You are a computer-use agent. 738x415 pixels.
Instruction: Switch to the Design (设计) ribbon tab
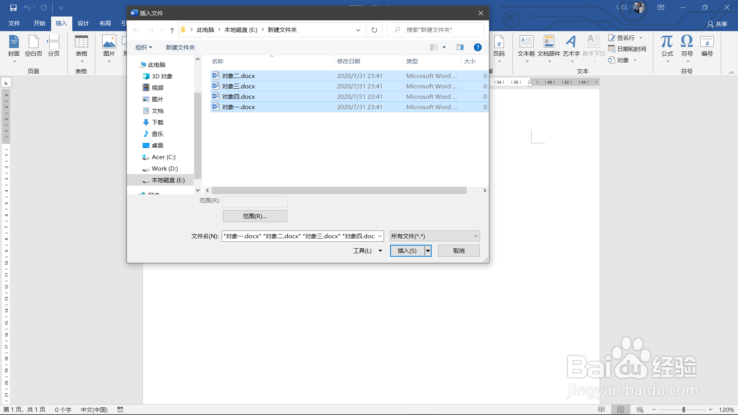point(83,23)
